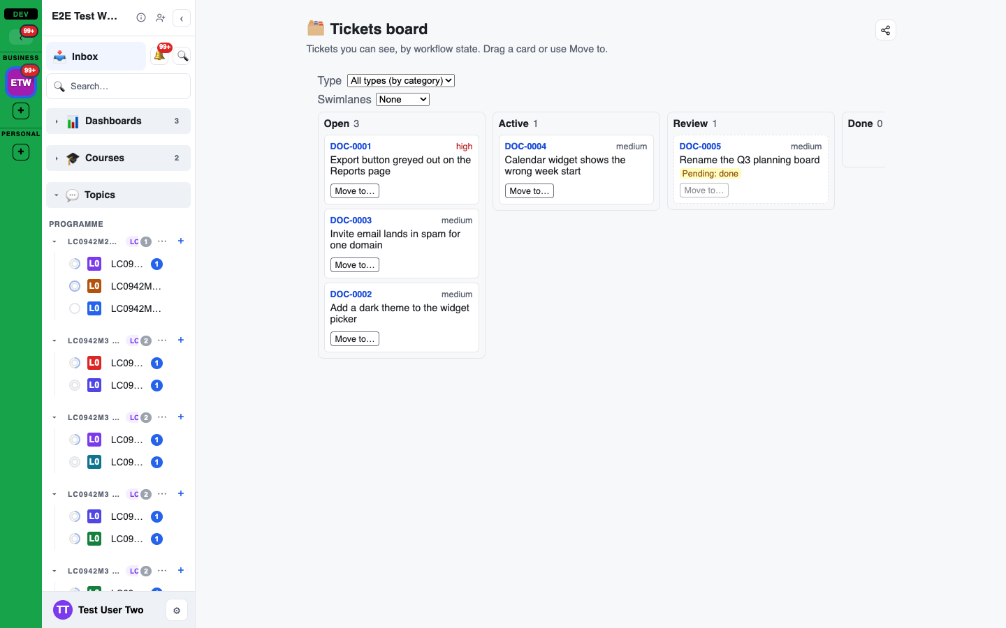
Task: Open the Inbox
Action: coord(96,57)
